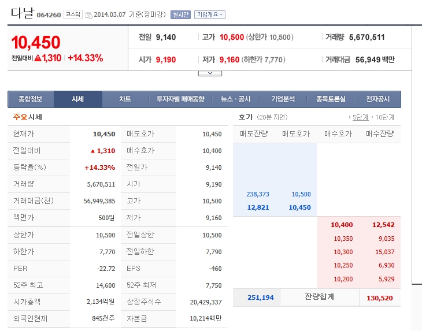
Task: Open the 종합정보 tab
Action: [31, 99]
